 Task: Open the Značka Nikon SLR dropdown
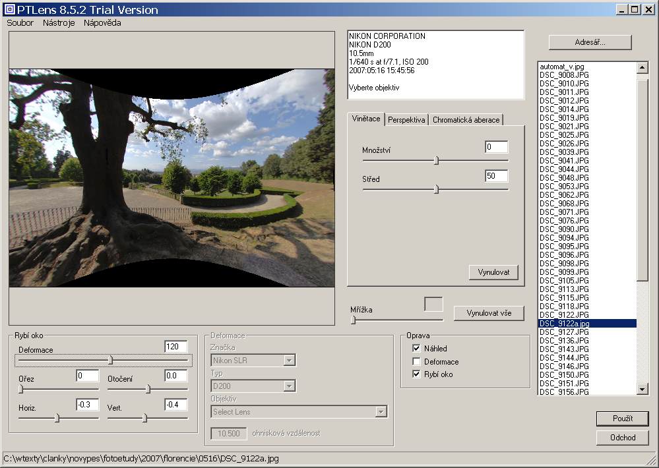click(x=289, y=360)
